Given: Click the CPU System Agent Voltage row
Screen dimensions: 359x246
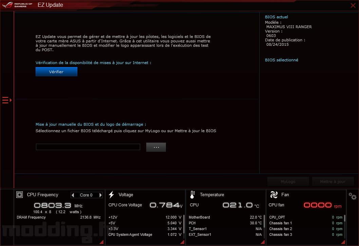Looking at the screenshot, I should click(x=145, y=234).
